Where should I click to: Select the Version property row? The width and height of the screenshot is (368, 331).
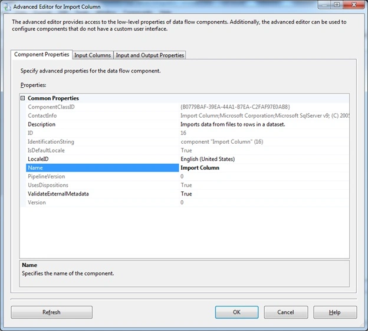pyautogui.click(x=103, y=202)
